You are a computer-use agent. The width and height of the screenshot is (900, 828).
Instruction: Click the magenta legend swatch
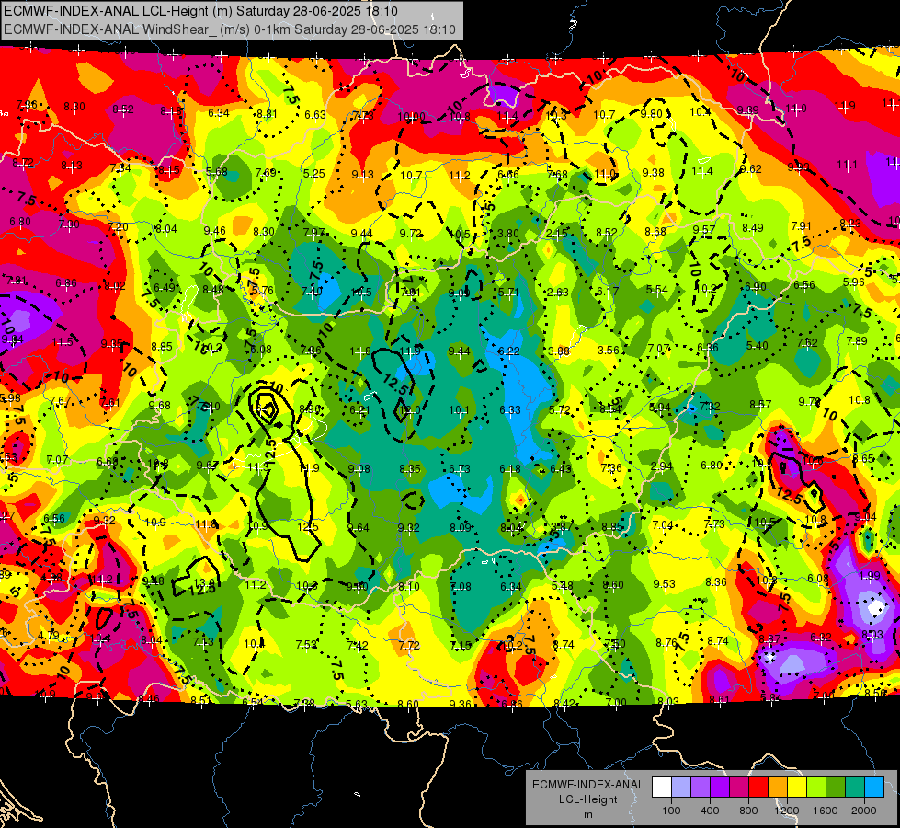click(739, 788)
